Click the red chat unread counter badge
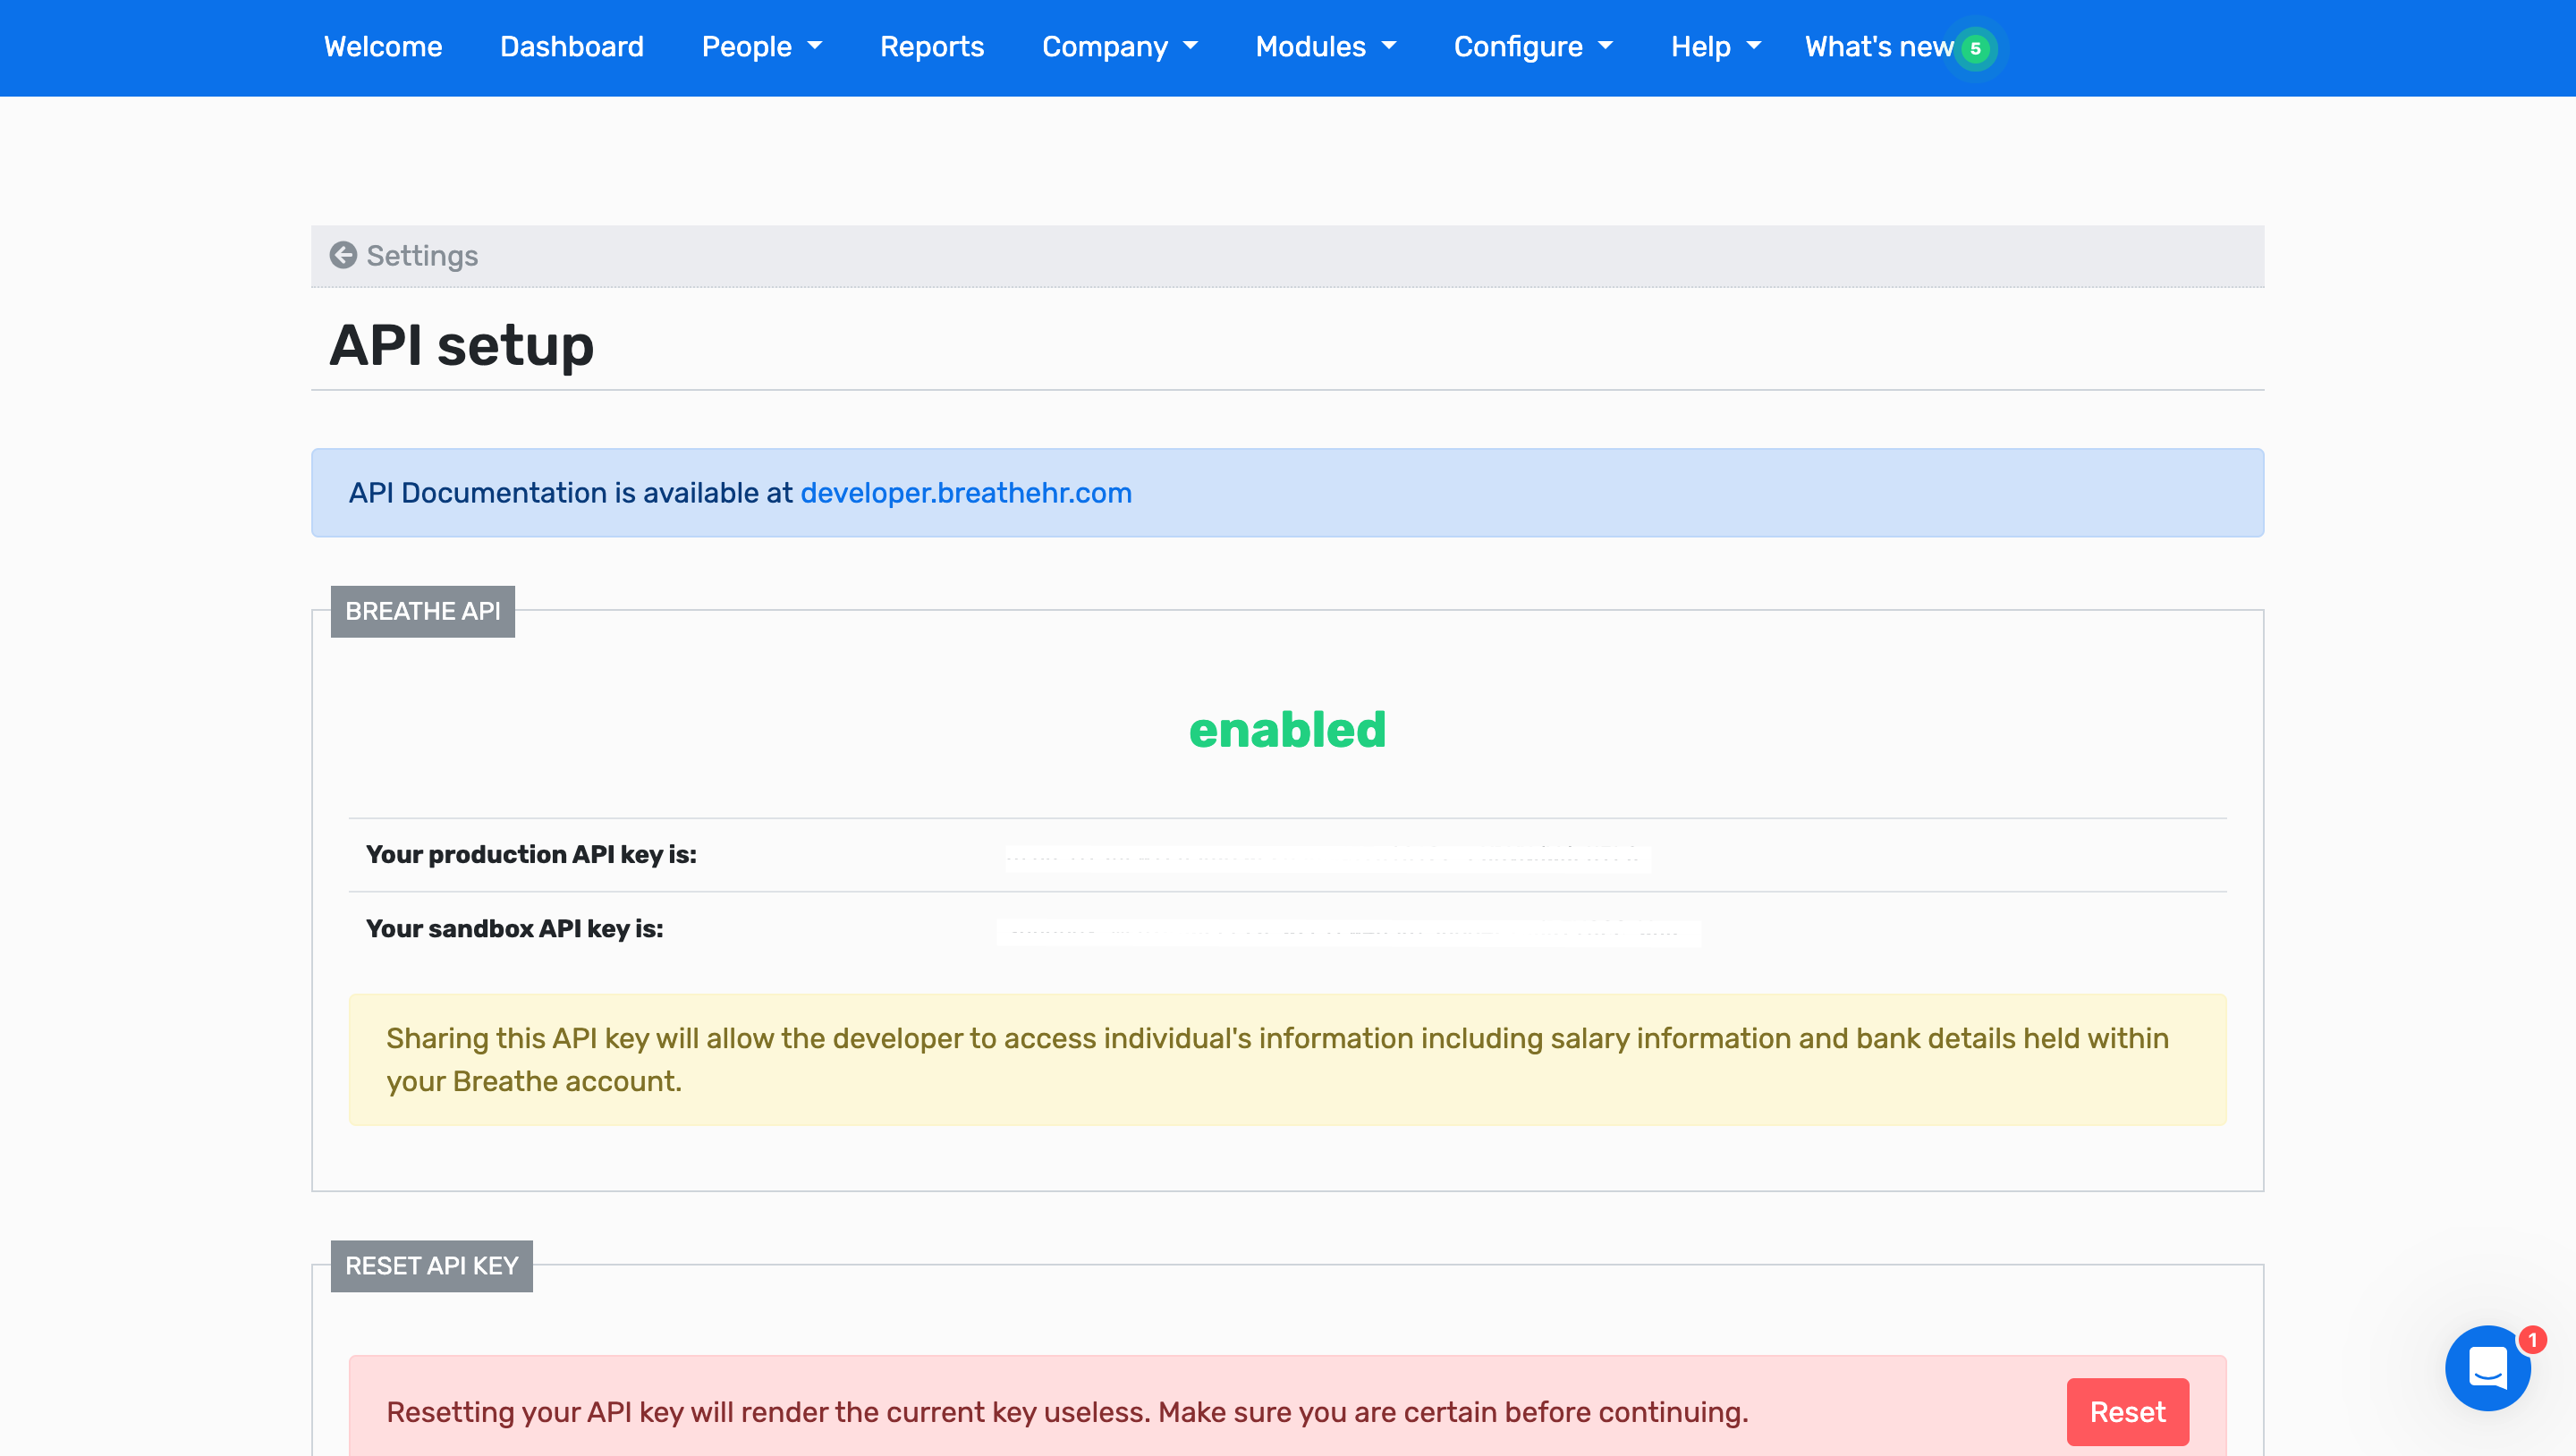Viewport: 2576px width, 1456px height. (x=2532, y=1339)
